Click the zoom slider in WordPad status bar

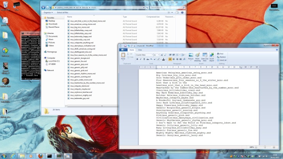pos(265,147)
